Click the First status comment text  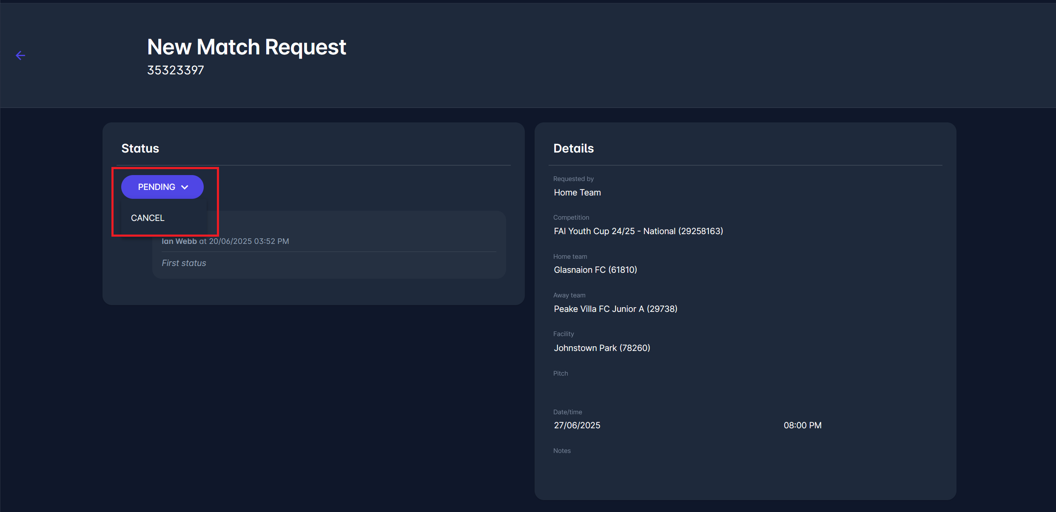pyautogui.click(x=184, y=263)
